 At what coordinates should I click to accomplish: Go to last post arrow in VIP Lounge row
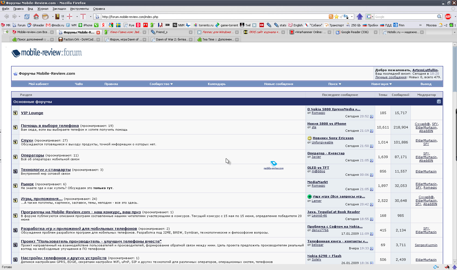point(372,117)
